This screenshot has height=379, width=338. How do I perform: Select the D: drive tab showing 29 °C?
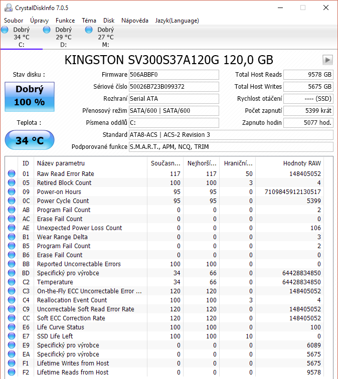(x=64, y=37)
